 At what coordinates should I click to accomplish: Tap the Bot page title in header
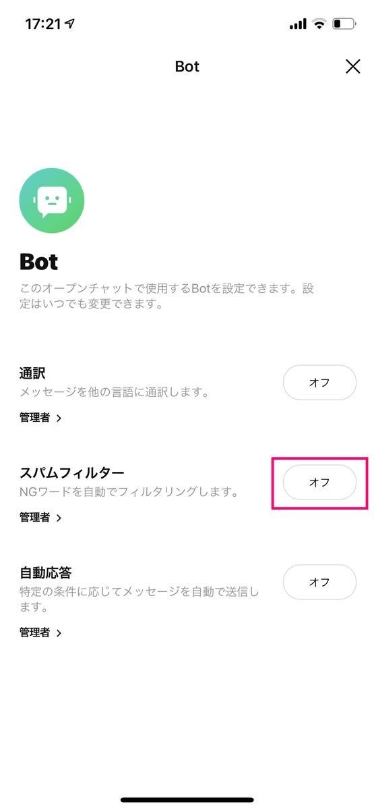187,66
